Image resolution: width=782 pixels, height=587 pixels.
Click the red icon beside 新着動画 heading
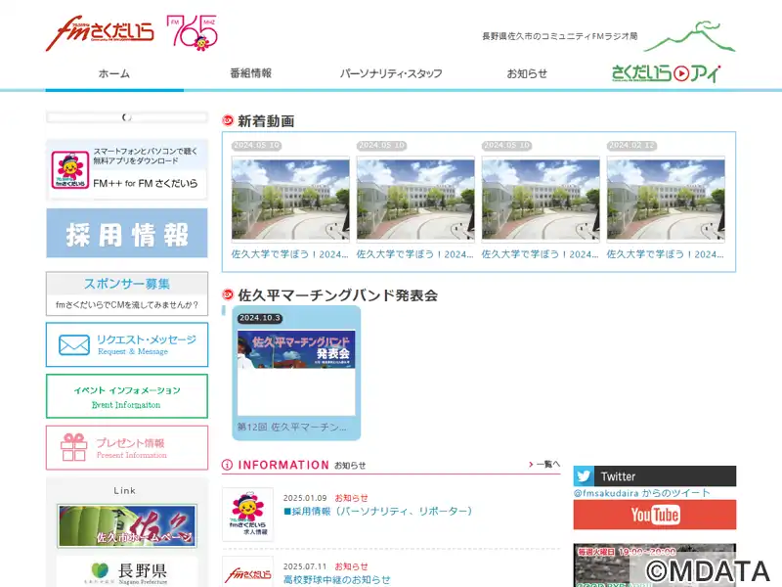click(x=228, y=120)
